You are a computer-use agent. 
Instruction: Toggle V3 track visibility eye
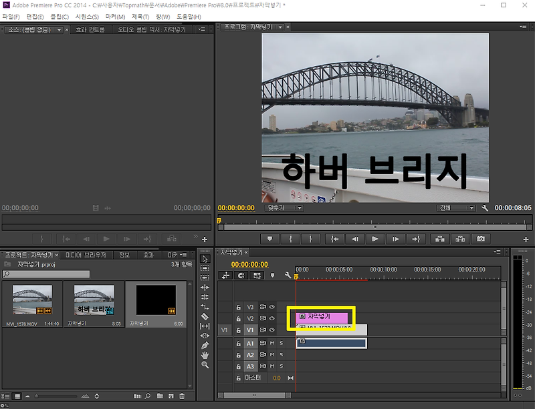272,307
